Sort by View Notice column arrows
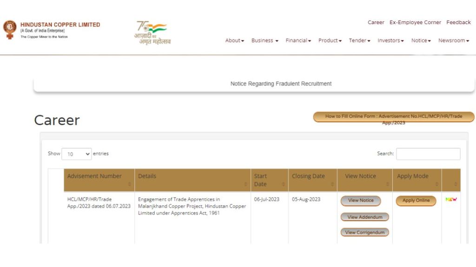 click(387, 184)
